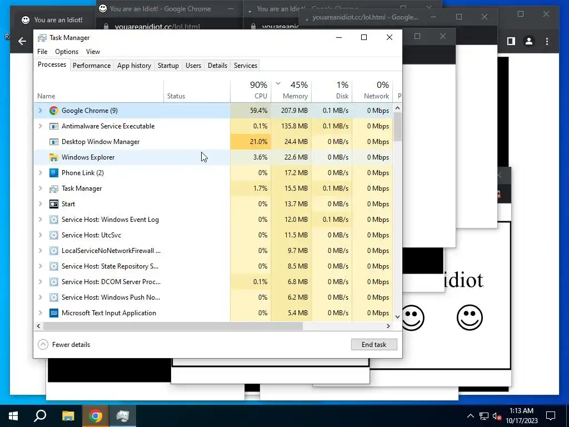Click the Windows Explorer process icon
The height and width of the screenshot is (427, 569).
pyautogui.click(x=54, y=157)
